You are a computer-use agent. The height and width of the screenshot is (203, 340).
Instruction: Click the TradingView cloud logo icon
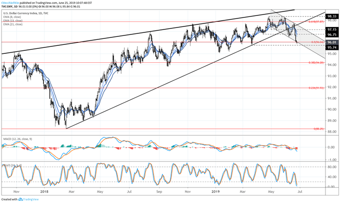[20, 200]
